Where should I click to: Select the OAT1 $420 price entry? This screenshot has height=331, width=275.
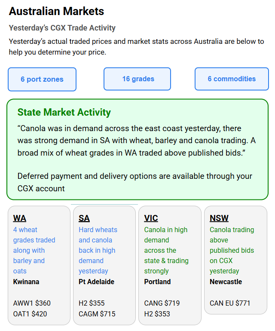point(30,314)
